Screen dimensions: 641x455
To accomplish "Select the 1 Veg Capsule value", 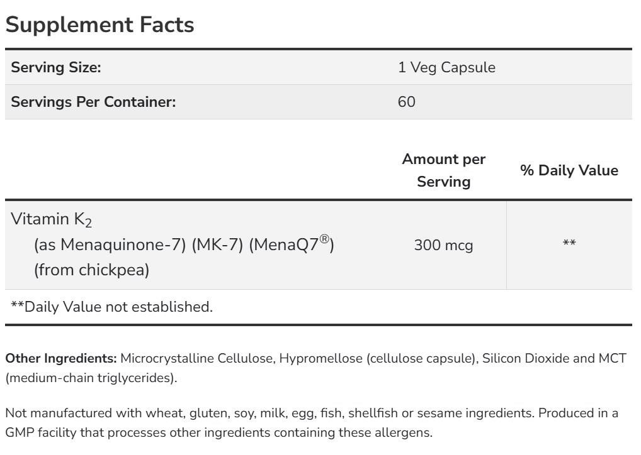I will (x=446, y=68).
